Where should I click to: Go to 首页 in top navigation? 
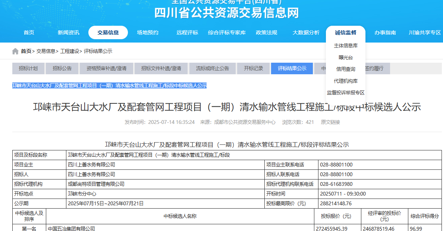[29, 32]
